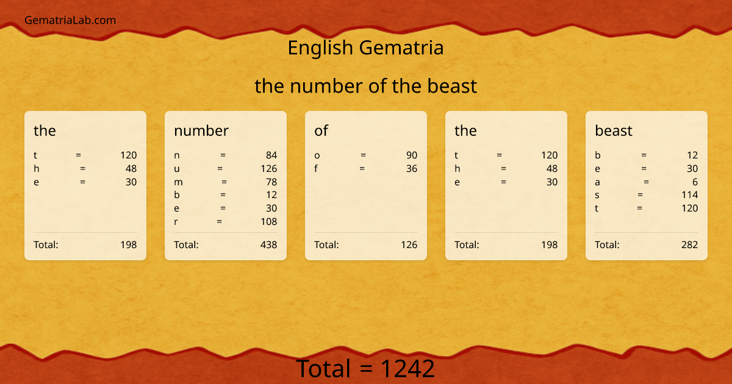Select value 6 in the beast card
Viewport: 732px width, 384px height.
pos(695,182)
